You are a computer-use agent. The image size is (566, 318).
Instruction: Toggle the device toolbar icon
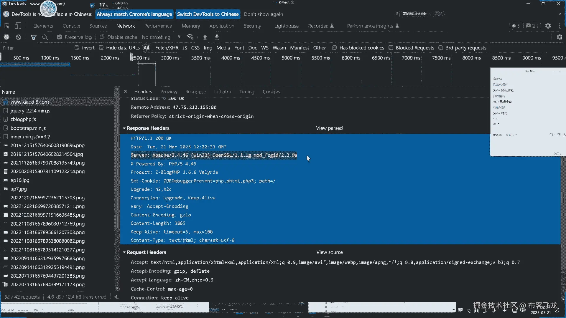coord(18,26)
